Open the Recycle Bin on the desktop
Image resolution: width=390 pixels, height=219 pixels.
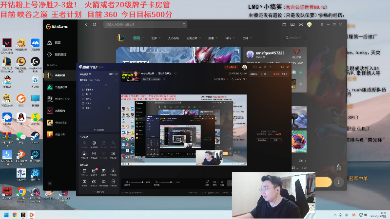pyautogui.click(x=35, y=80)
